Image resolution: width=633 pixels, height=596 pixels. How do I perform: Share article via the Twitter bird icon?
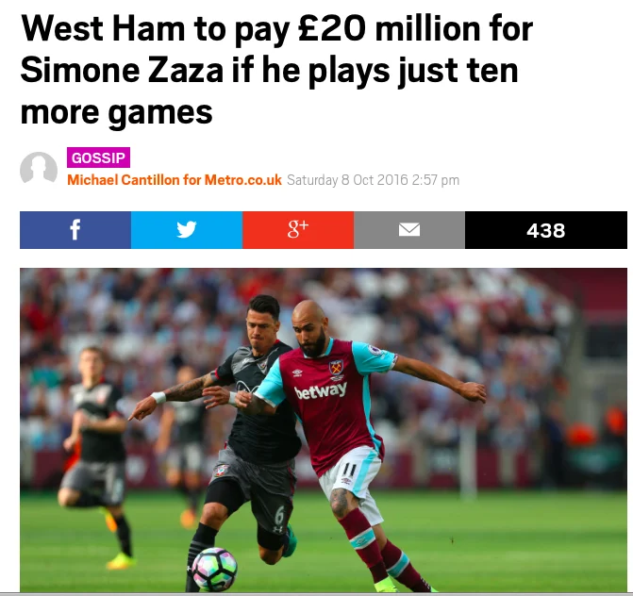coord(187,229)
